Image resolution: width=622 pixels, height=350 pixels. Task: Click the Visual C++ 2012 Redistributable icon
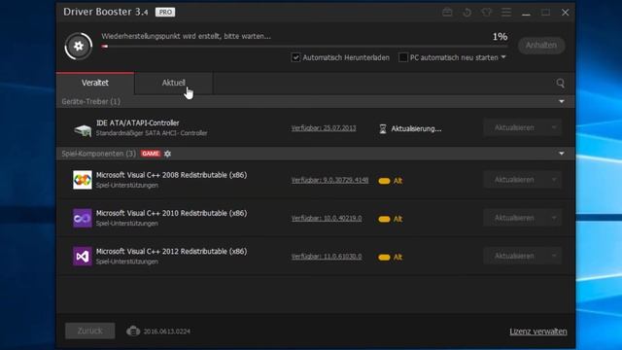coord(83,257)
